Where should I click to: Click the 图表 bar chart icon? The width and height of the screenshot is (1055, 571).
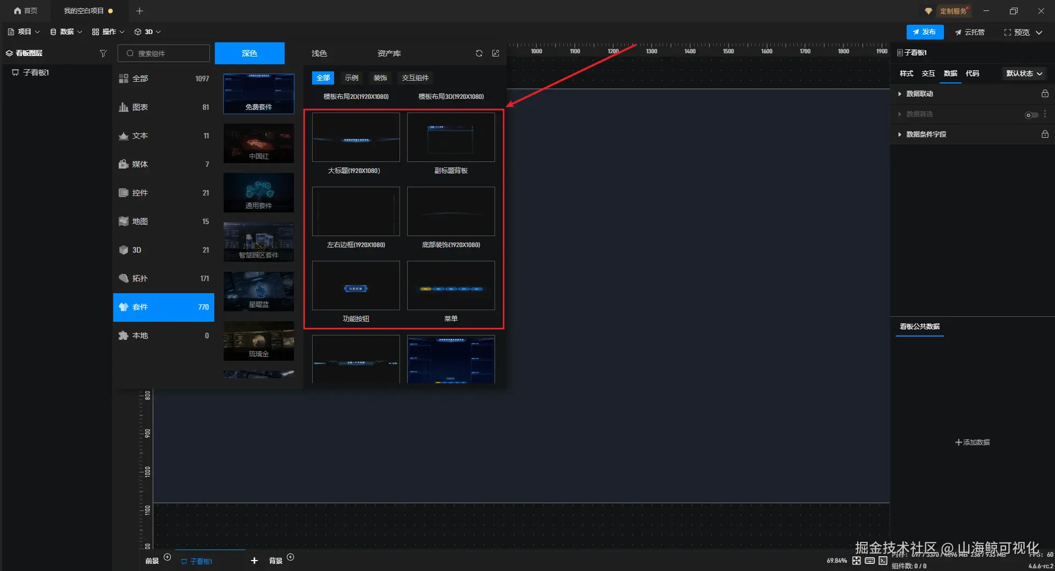click(124, 107)
